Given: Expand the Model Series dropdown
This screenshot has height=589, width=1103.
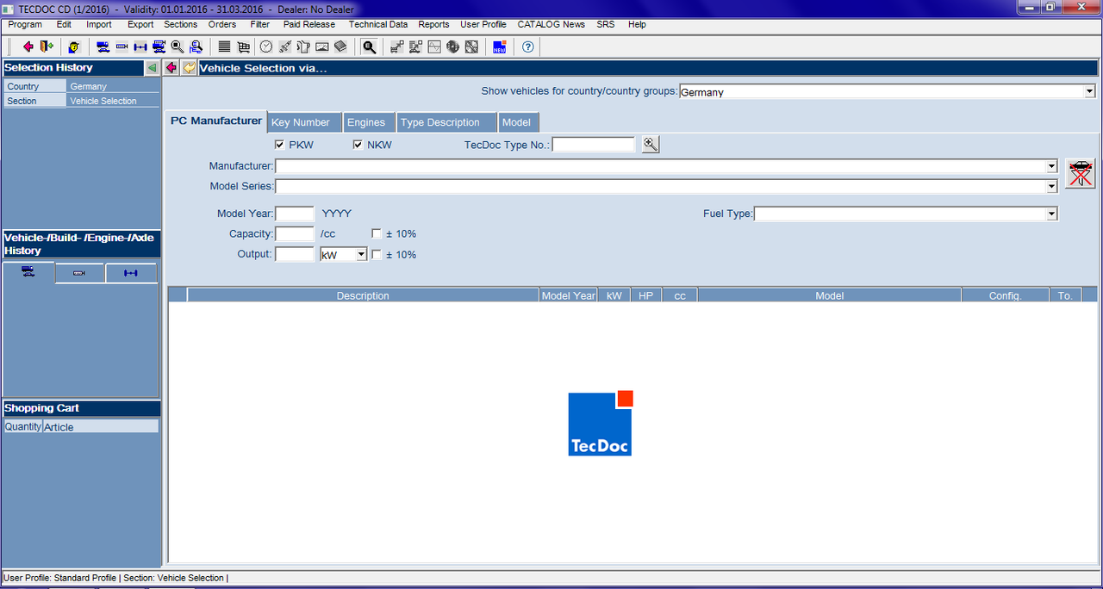Looking at the screenshot, I should point(1051,186).
